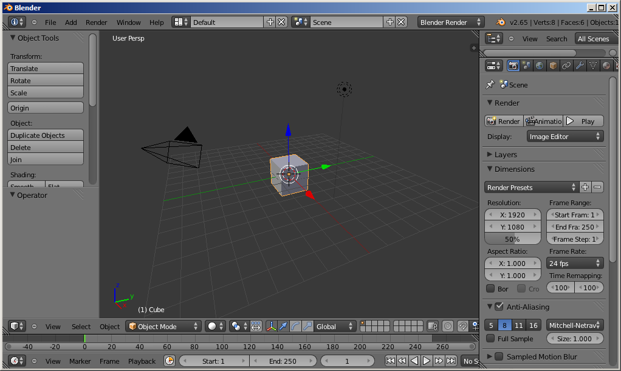Set anti-aliasing samples to 11
Image resolution: width=621 pixels, height=371 pixels.
tap(519, 325)
